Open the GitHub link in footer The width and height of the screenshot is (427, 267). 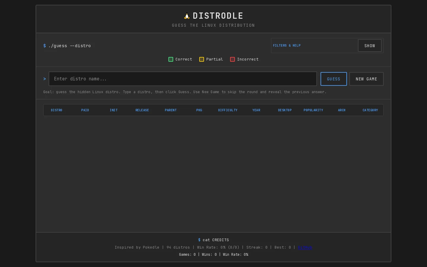[305, 247]
